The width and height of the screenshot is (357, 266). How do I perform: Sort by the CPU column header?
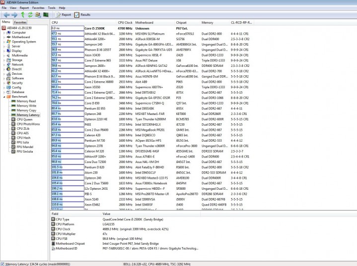pos(83,22)
